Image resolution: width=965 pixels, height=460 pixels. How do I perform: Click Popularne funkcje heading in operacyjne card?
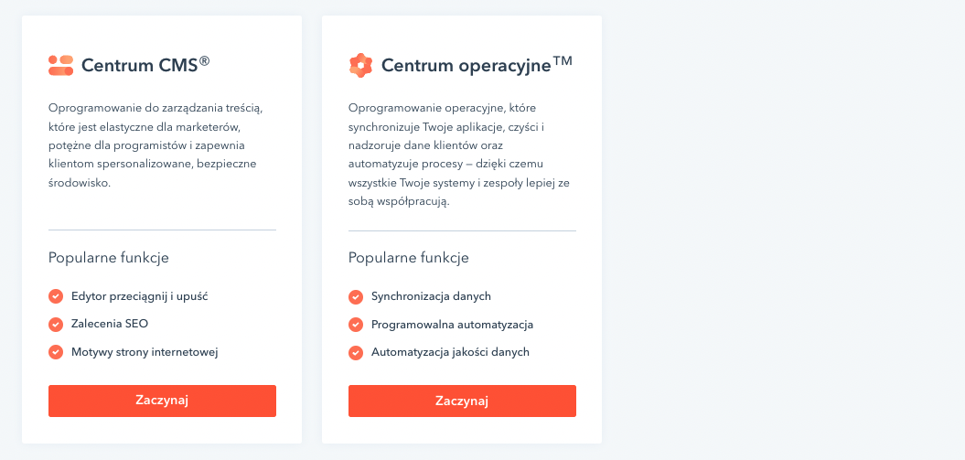click(409, 258)
